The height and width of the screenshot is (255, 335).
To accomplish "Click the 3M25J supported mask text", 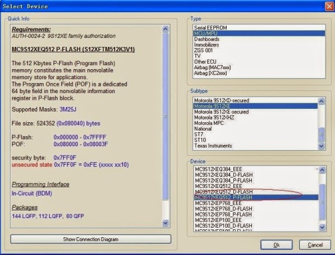I will (x=68, y=109).
